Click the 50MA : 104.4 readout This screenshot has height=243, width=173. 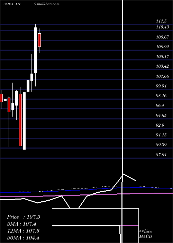tap(23, 237)
